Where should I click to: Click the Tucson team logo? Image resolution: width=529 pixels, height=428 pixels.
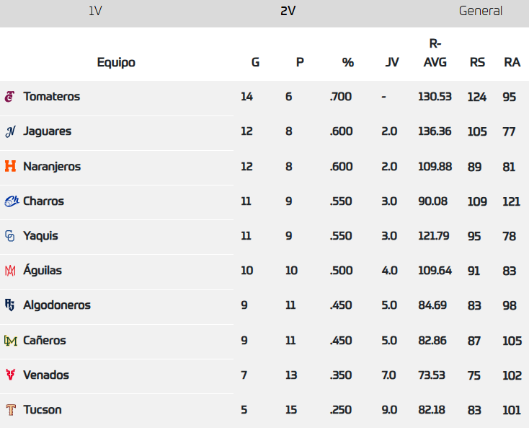point(10,410)
